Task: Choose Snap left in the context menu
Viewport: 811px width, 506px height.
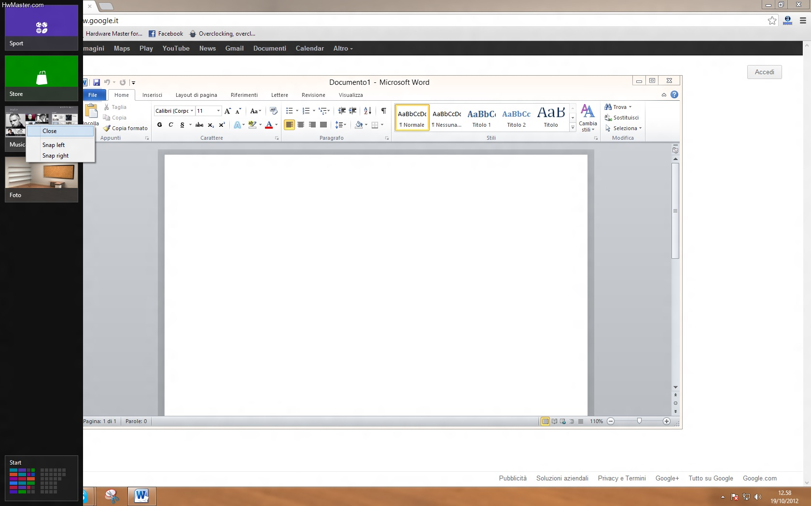Action: [x=60, y=145]
